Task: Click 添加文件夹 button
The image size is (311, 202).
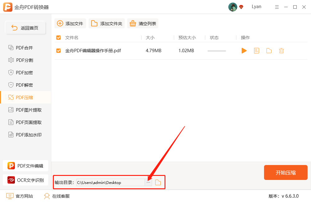Action: 107,23
